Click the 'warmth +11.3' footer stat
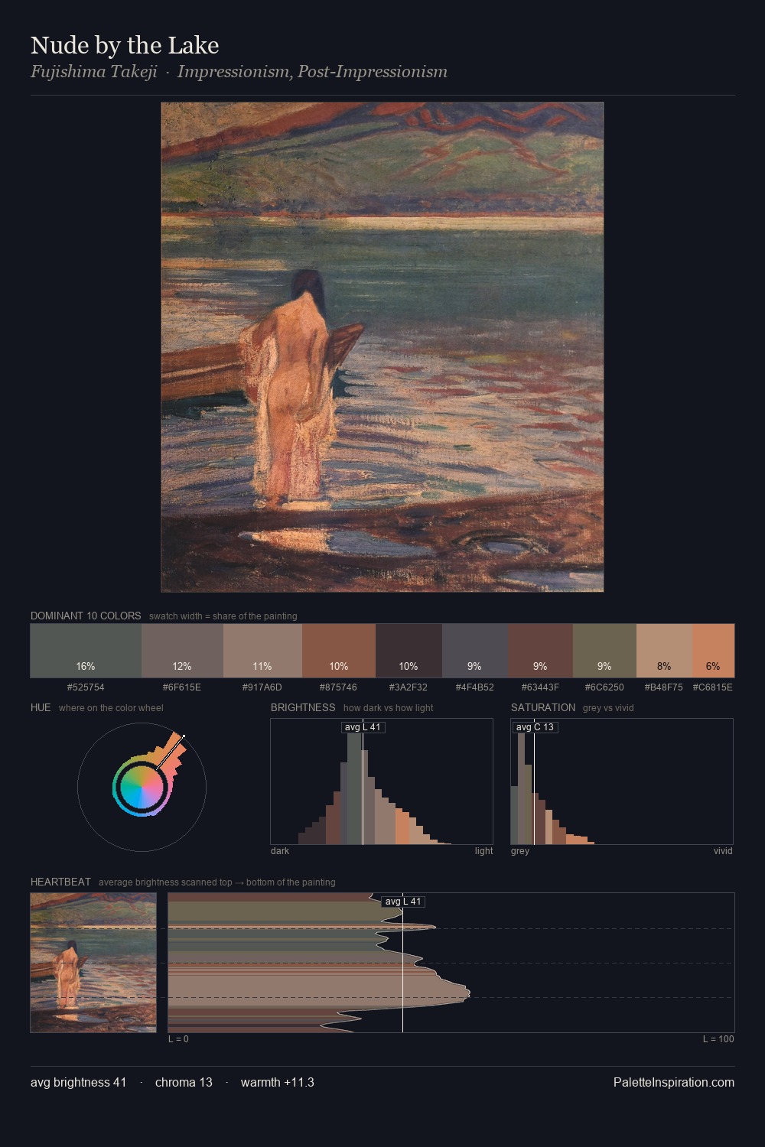The height and width of the screenshot is (1147, 765). pos(278,1082)
